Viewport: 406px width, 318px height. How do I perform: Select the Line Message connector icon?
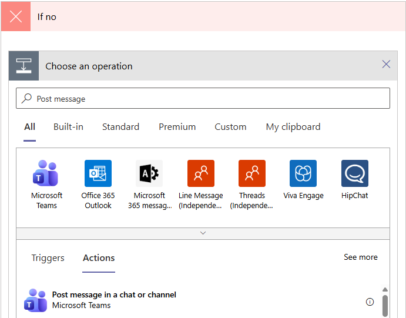point(201,173)
